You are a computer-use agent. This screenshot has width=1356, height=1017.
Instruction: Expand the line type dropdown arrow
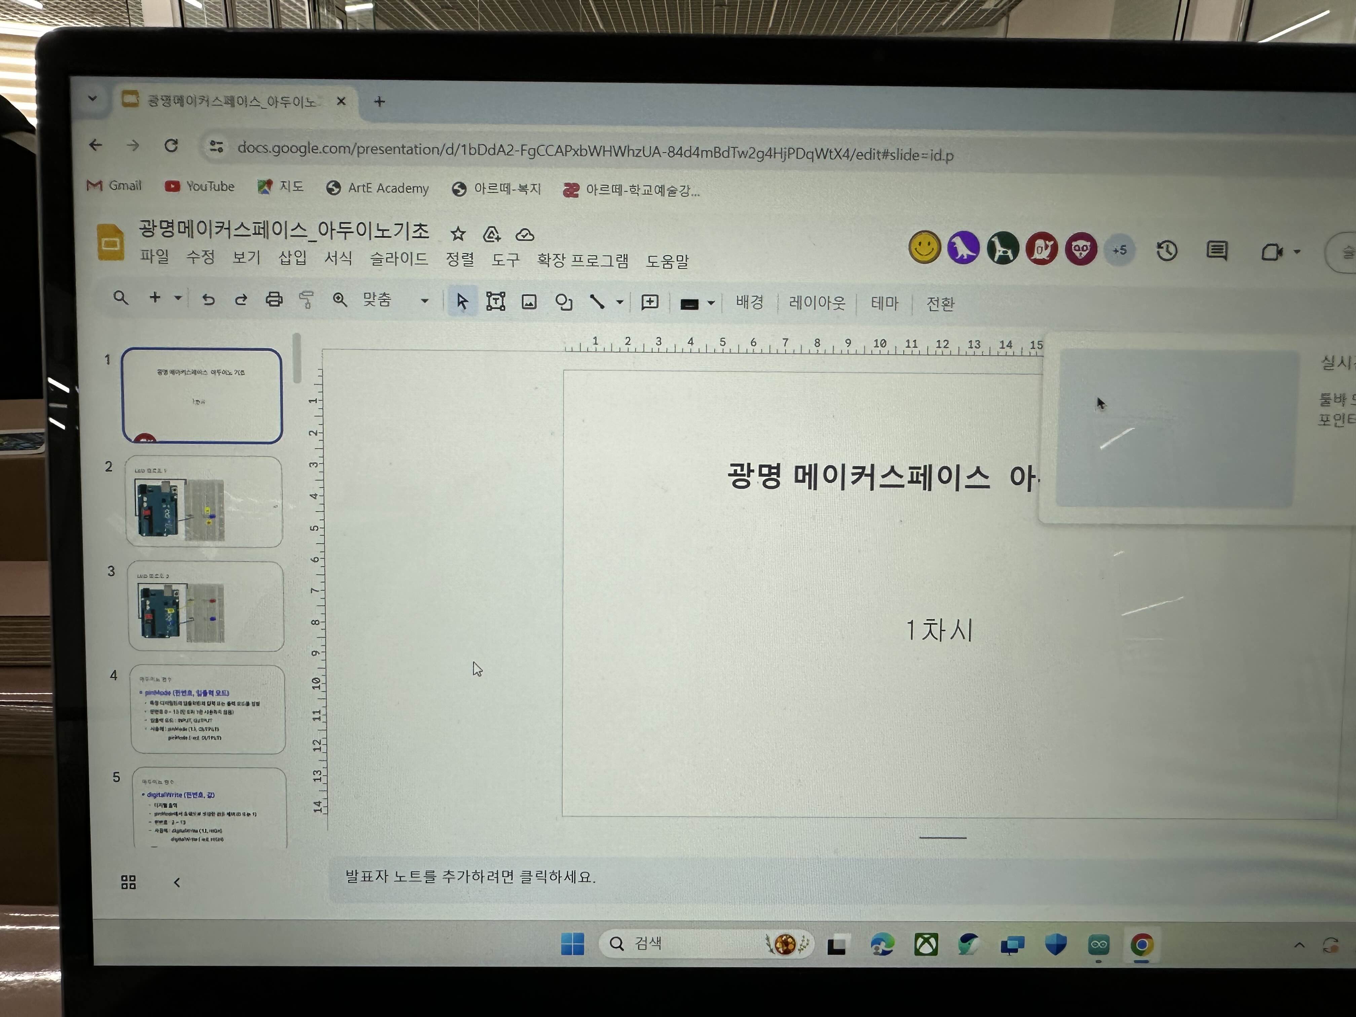620,302
